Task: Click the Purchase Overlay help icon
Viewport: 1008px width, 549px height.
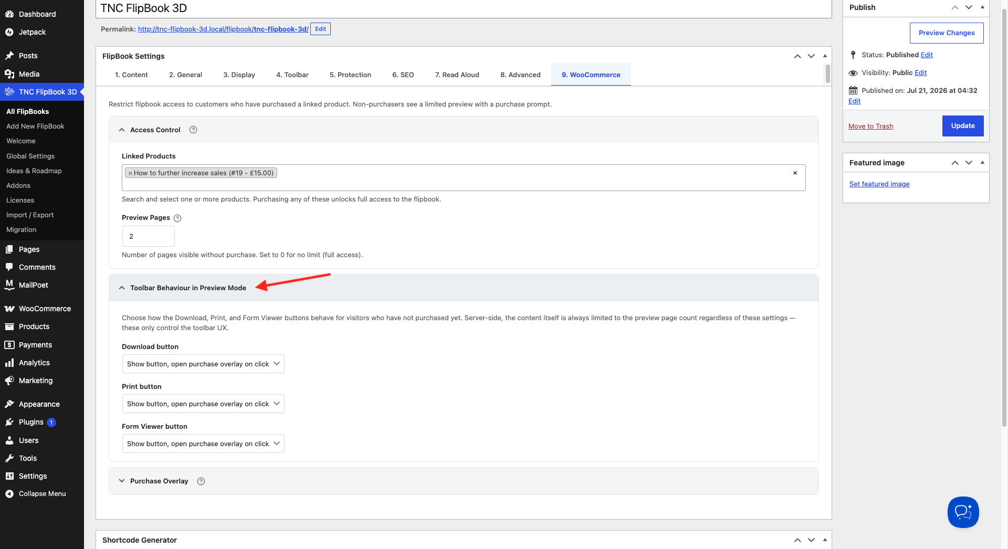Action: 201,481
